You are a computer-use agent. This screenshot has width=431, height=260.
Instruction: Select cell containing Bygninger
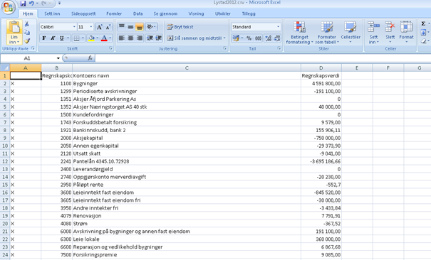click(x=187, y=83)
